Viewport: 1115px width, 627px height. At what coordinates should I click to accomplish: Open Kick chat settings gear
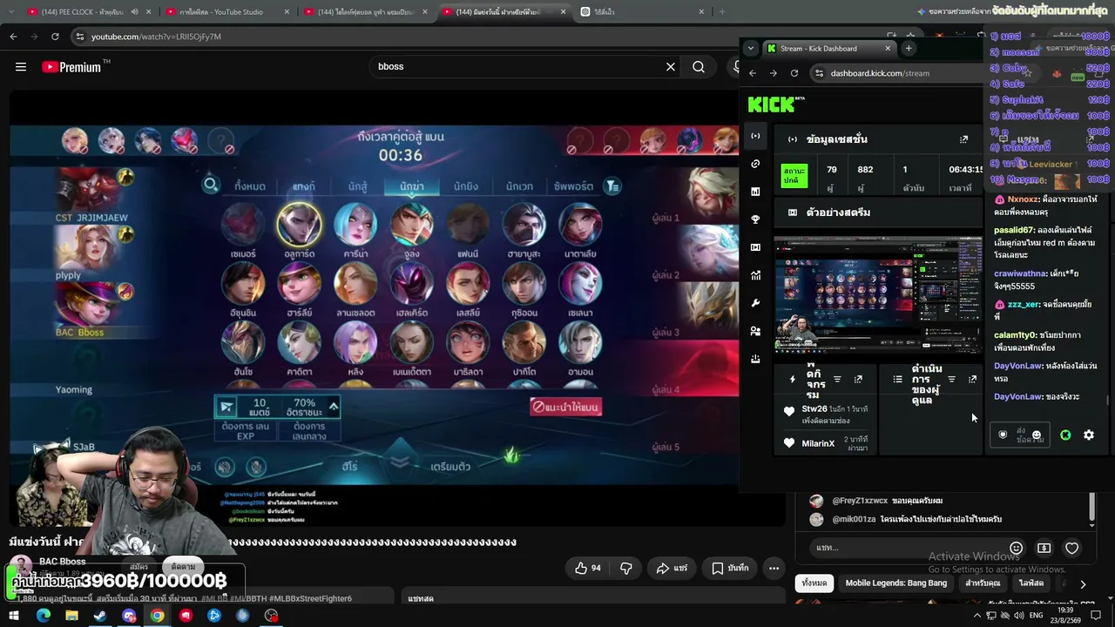point(1089,435)
